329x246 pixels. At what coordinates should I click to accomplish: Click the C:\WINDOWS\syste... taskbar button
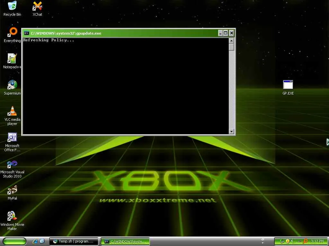[125, 242]
